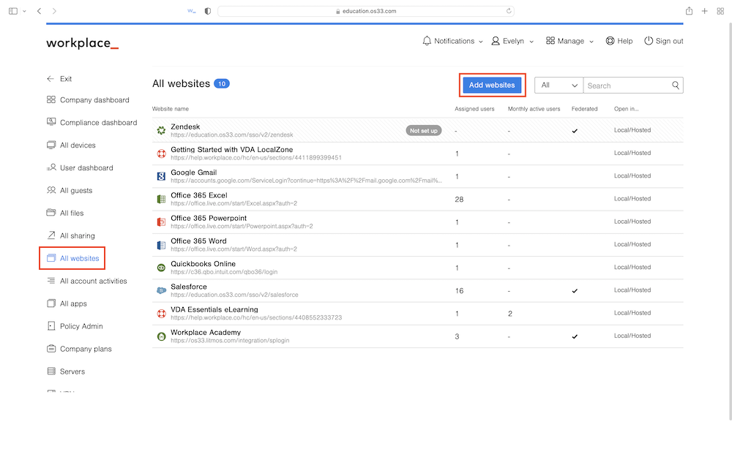Click the Assigned users column header

point(474,109)
